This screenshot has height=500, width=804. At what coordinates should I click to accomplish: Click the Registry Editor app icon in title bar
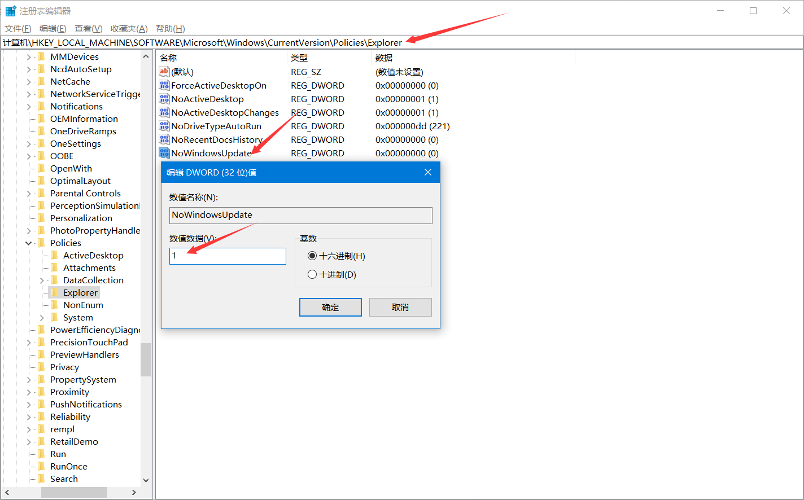tap(11, 11)
